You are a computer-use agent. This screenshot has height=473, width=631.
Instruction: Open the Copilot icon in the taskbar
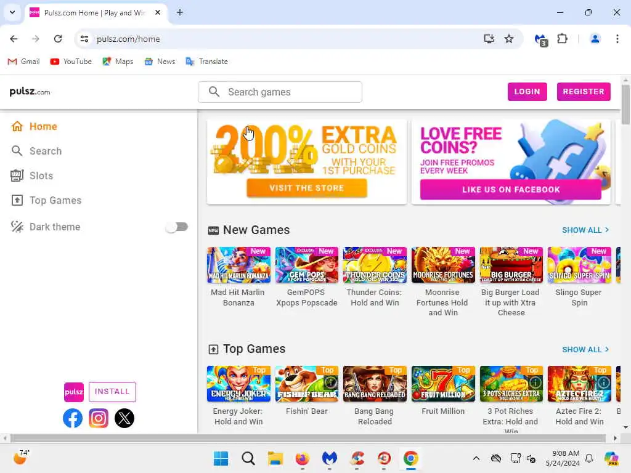[612, 458]
